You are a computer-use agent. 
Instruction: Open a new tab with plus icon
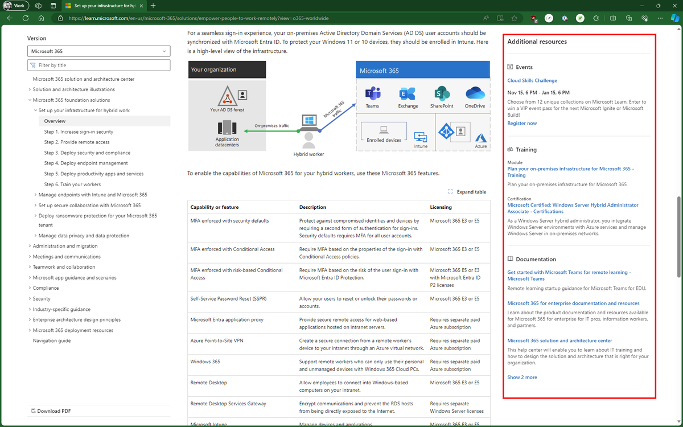[153, 5]
